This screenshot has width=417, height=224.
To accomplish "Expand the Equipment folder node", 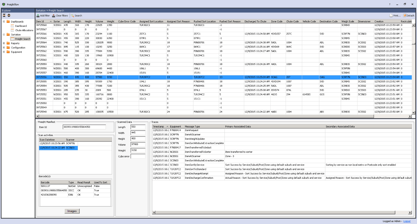I will point(4,52).
